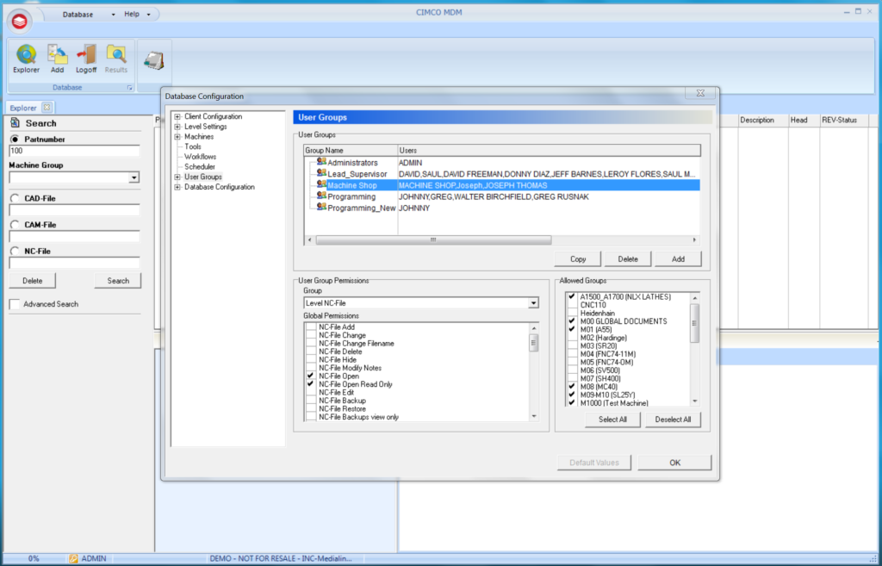Uncheck M00 GLOBAL DOCUMENTS allowed group
This screenshot has width=882, height=566.
[x=572, y=321]
